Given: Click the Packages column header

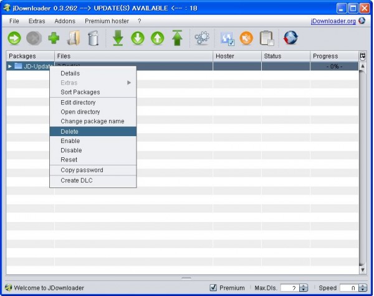Looking at the screenshot, I should pyautogui.click(x=31, y=56).
